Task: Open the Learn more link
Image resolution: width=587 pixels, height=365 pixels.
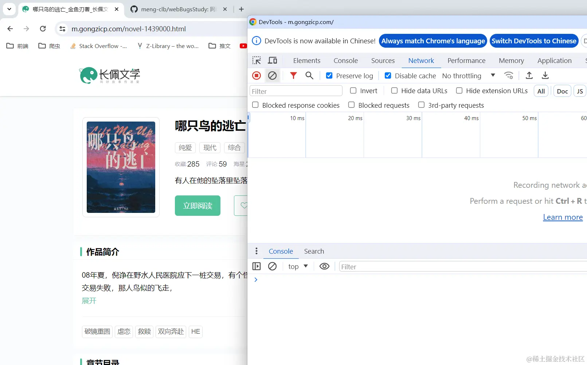Action: 563,217
